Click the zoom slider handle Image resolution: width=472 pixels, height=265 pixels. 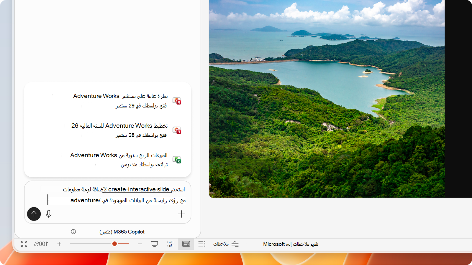click(x=114, y=244)
